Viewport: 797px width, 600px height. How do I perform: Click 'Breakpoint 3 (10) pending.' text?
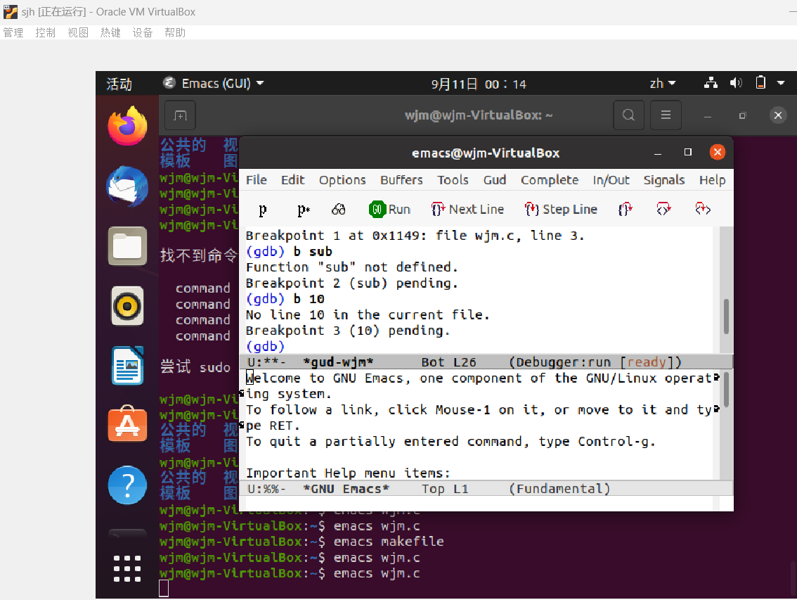348,331
